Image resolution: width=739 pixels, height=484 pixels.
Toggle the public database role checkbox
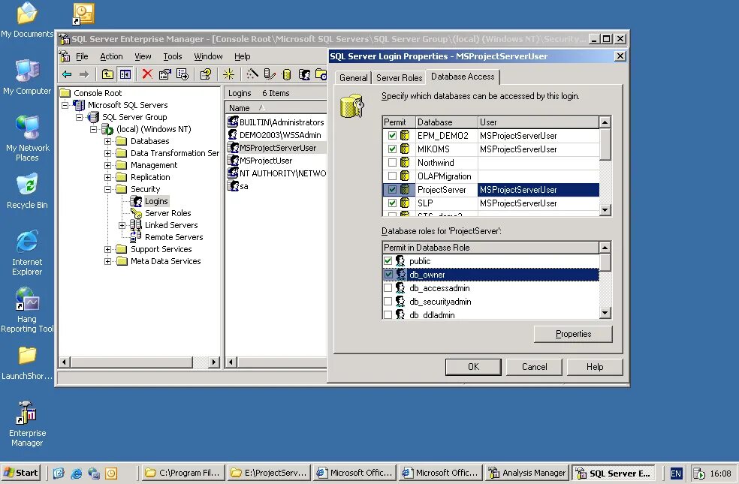[x=388, y=261]
